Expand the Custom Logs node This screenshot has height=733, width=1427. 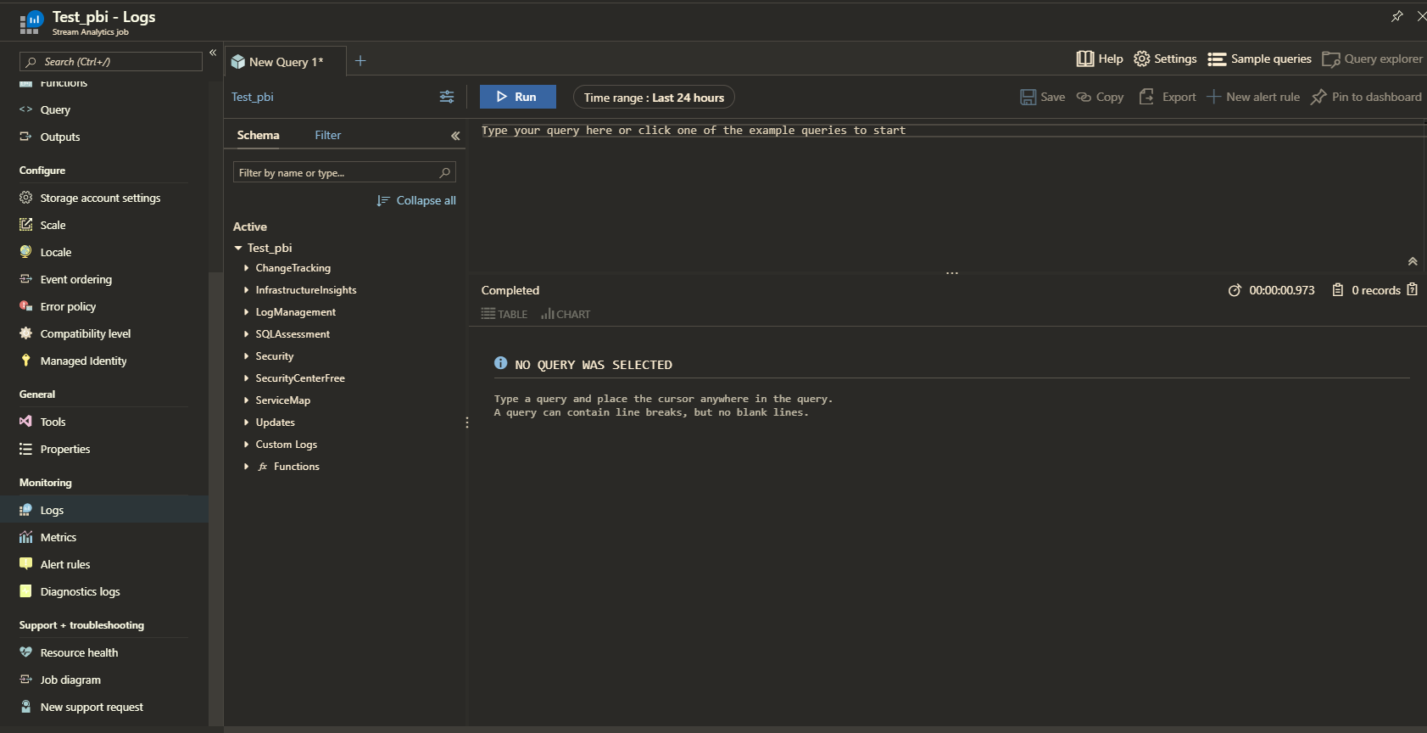click(247, 445)
